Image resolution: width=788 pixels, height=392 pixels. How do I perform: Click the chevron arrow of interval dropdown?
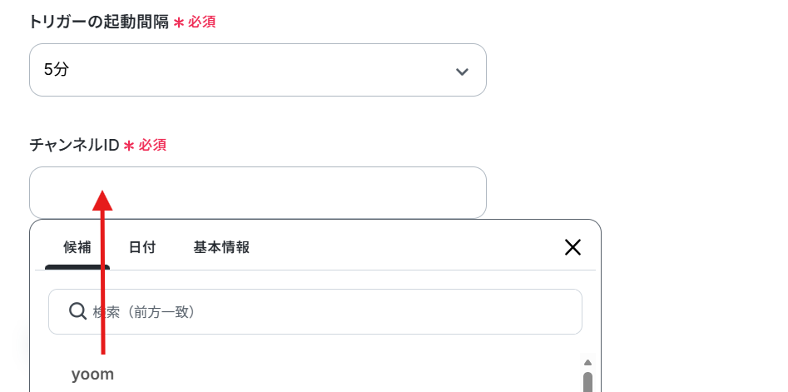coord(462,72)
